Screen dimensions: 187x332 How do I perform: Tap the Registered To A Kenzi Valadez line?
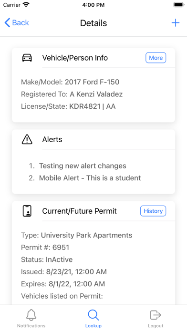72,94
